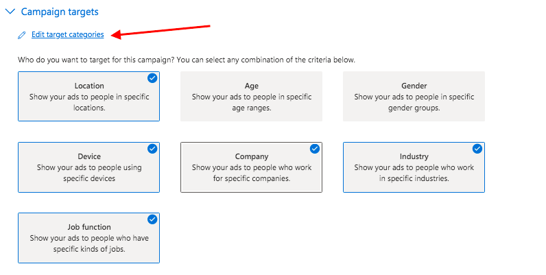Click the 'Gender' title label

point(414,86)
